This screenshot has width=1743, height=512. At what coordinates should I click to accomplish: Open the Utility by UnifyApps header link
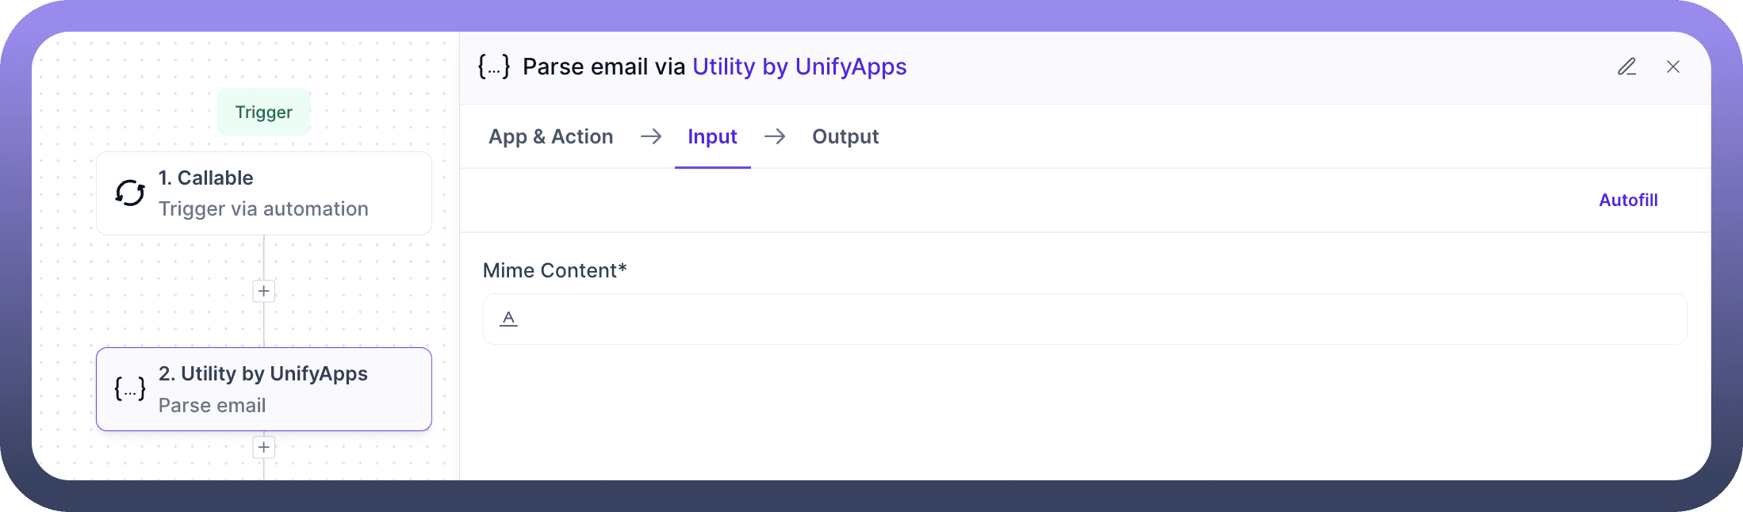coord(799,67)
